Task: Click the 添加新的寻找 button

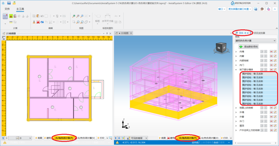Action: pos(249,46)
